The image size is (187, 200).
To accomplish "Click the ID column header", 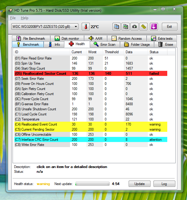I will (x=42, y=52).
